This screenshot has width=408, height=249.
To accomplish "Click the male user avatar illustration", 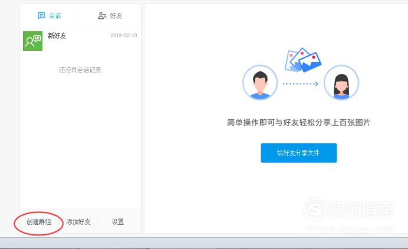I will (260, 83).
